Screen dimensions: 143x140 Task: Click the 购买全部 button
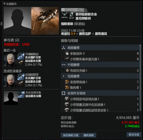(x=134, y=134)
